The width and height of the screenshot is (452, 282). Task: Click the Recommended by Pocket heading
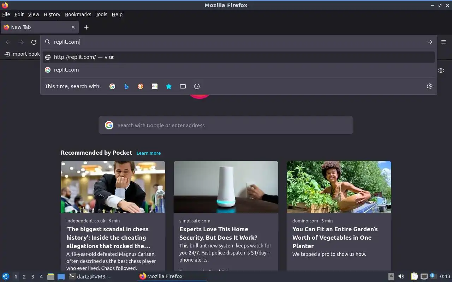(96, 153)
